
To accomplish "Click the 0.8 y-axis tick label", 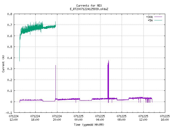I will pyautogui.click(x=10, y=14).
